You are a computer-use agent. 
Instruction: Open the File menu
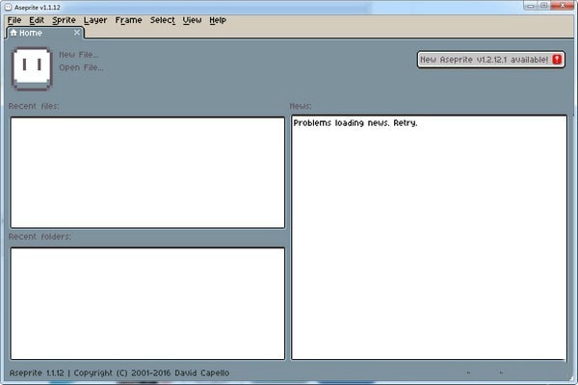(x=13, y=20)
